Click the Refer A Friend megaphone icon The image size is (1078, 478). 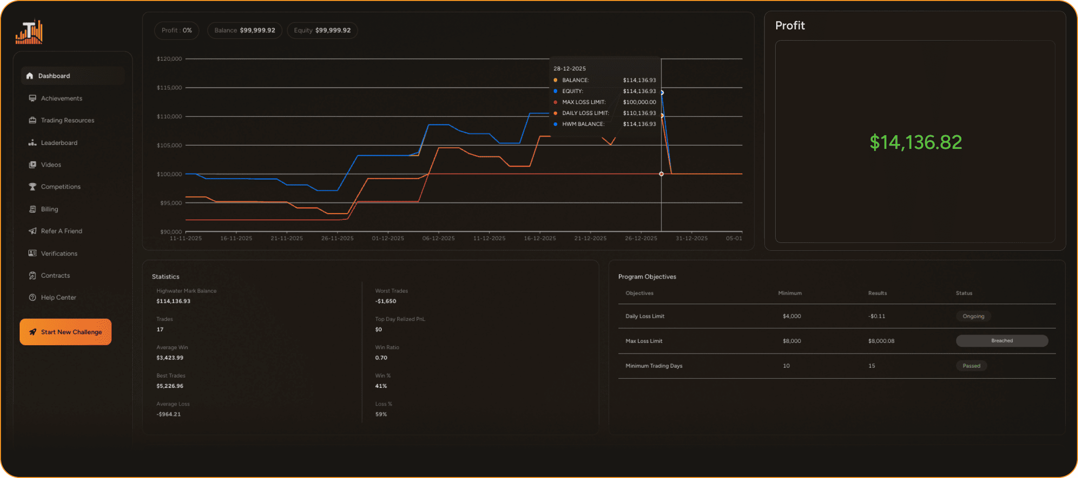point(32,231)
